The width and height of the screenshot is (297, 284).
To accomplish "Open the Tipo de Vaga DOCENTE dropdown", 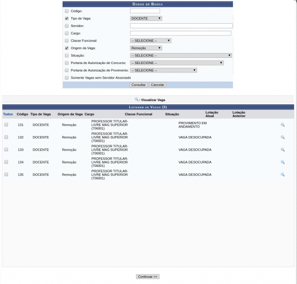I will [x=146, y=18].
